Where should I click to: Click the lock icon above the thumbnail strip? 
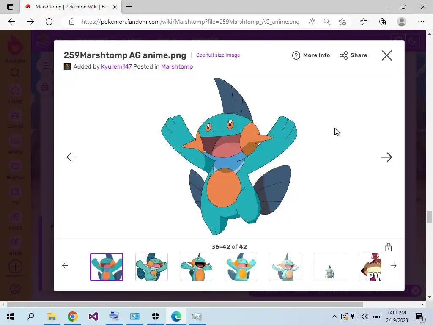point(389,247)
